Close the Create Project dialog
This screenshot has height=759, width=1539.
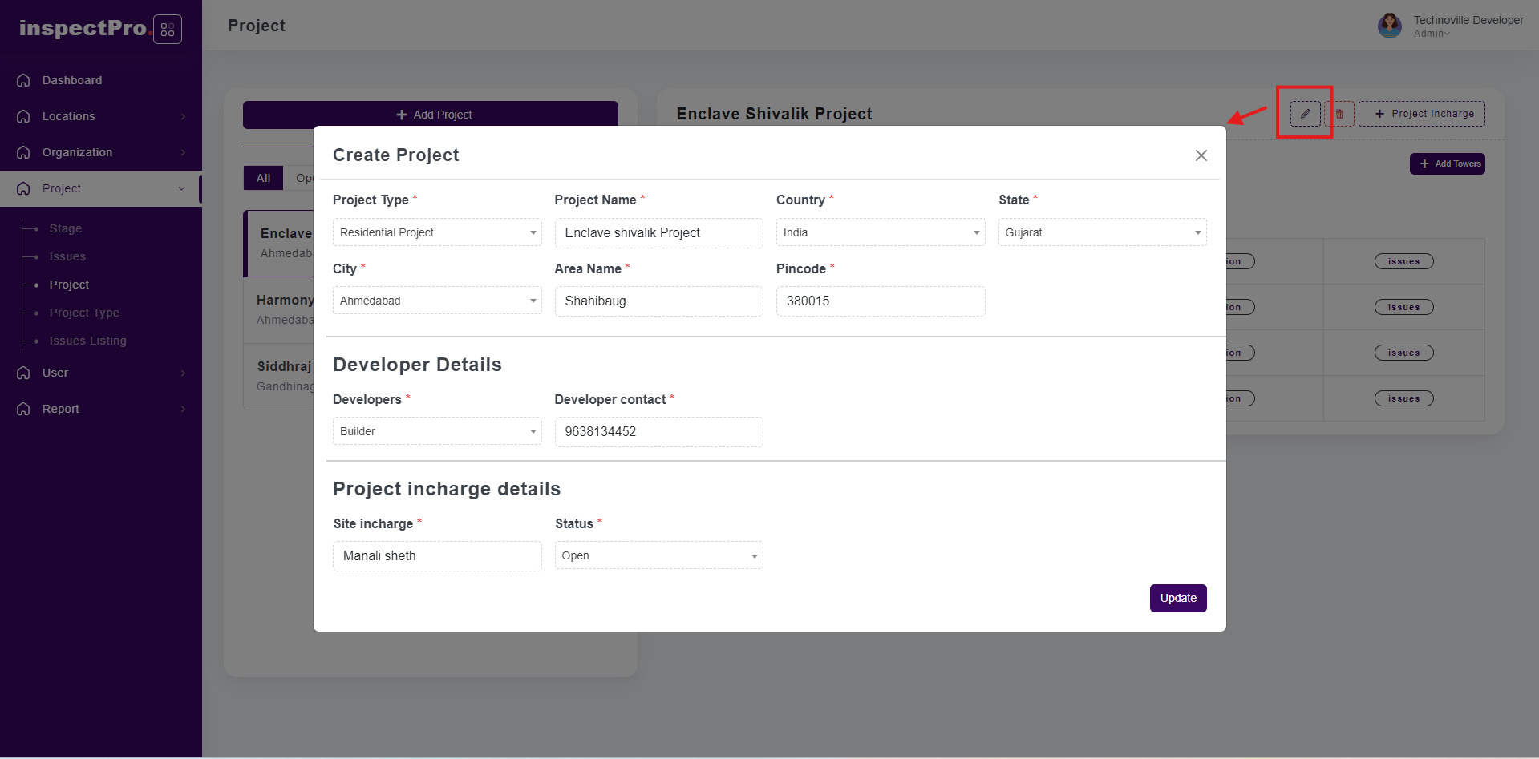[x=1201, y=155]
